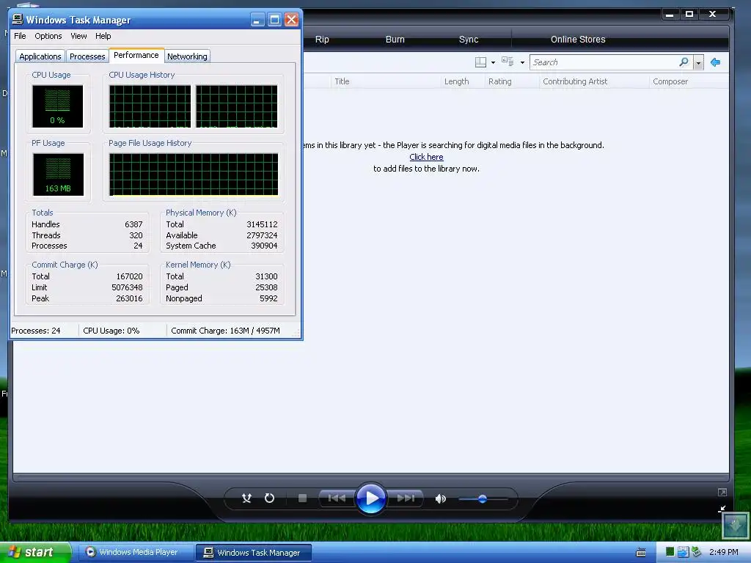Skip to the next track
This screenshot has height=563, width=751.
click(406, 498)
